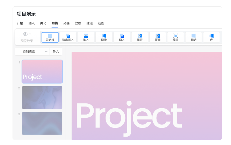Expand the preview effect dropdown arrow
The height and width of the screenshot is (145, 231).
30,34
